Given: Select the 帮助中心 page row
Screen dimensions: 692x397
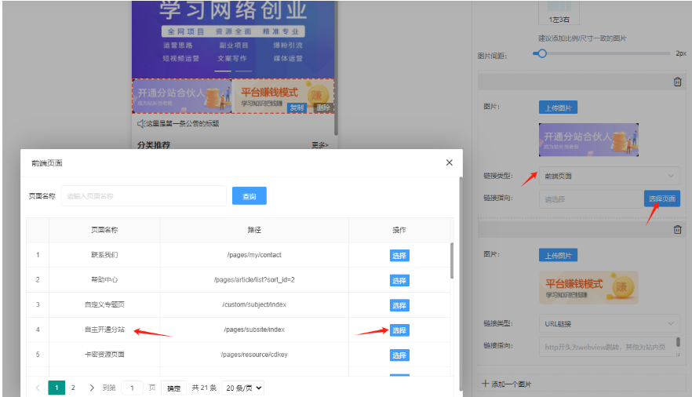Looking at the screenshot, I should pos(399,281).
